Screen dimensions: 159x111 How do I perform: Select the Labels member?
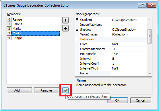pyautogui.click(x=36, y=24)
